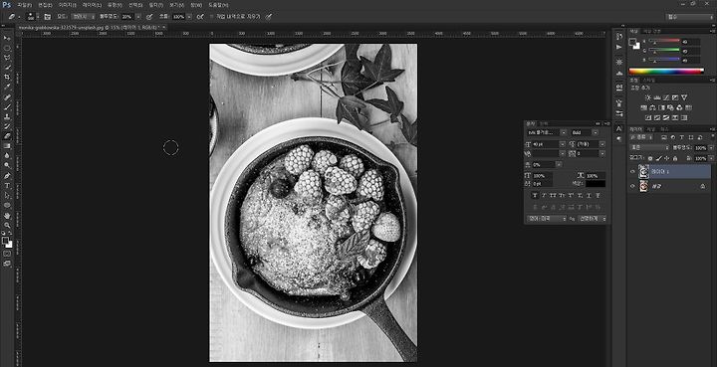Select the Eraser tool in toolbox
The width and height of the screenshot is (717, 367).
click(x=7, y=136)
